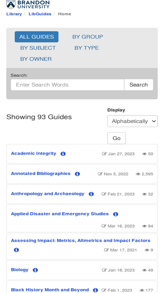Click the Search button
The width and height of the screenshot is (164, 293).
pyautogui.click(x=139, y=85)
